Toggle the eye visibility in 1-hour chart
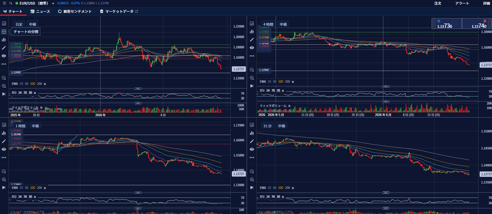 tap(4, 149)
